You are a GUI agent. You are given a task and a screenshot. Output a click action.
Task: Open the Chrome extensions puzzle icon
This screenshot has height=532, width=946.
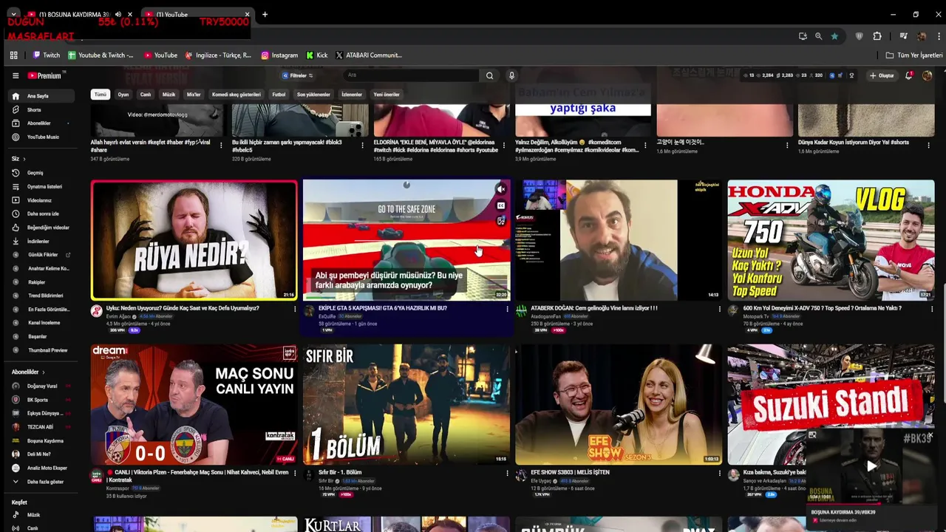(x=877, y=36)
